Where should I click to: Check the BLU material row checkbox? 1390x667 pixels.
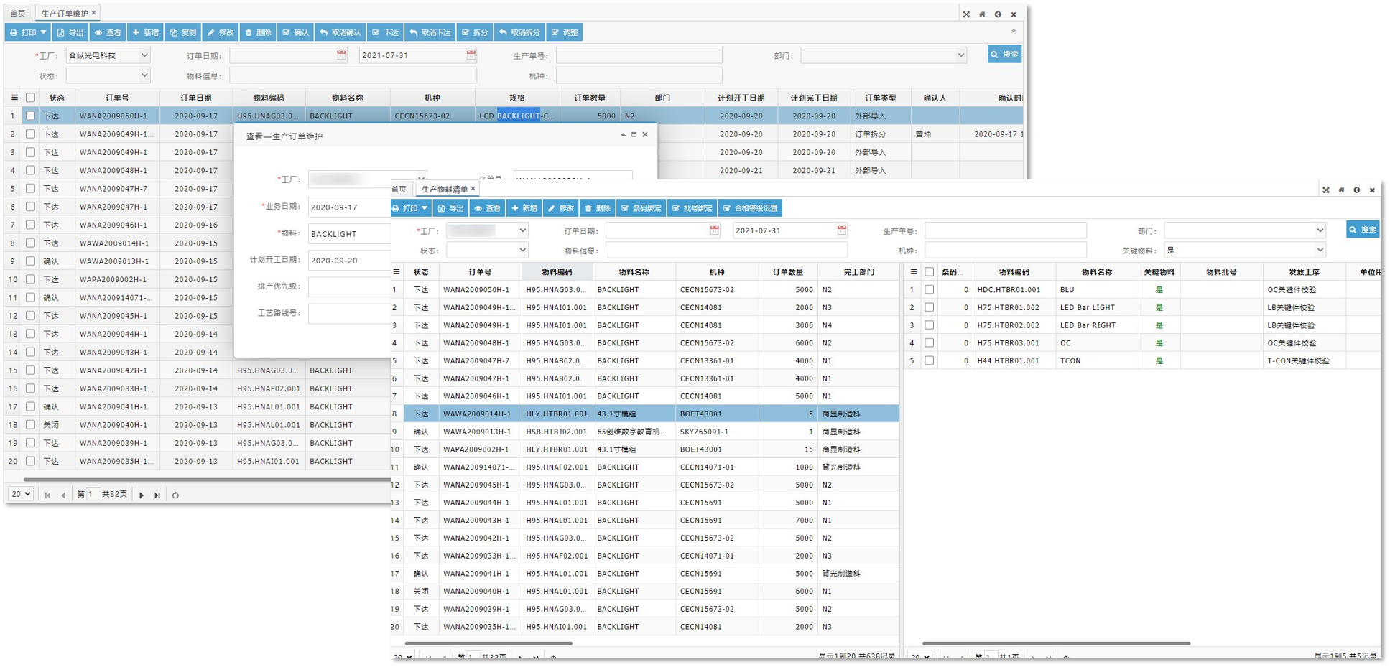[929, 290]
